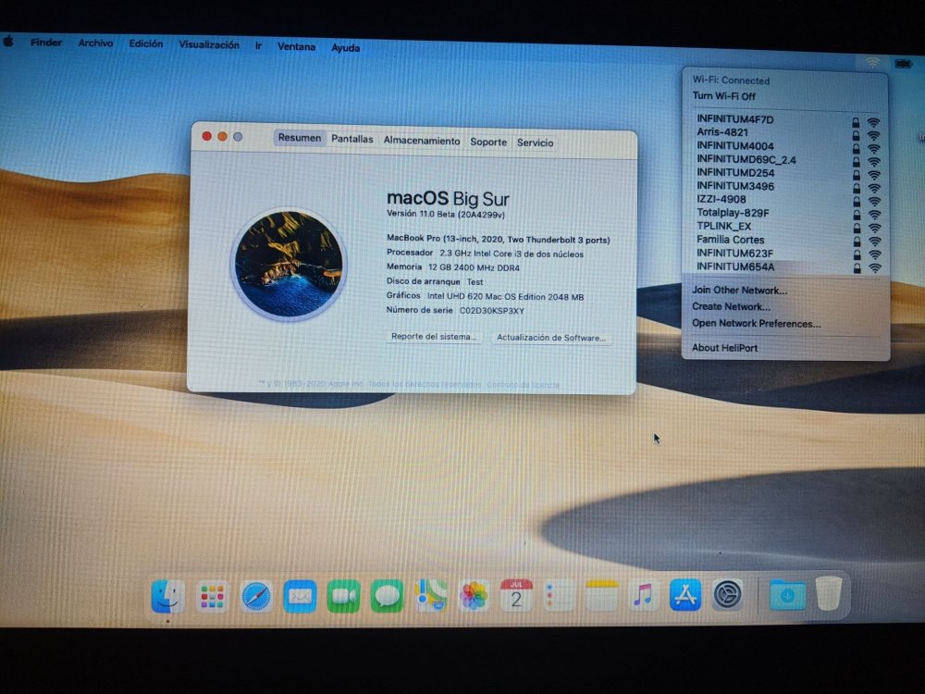Choose Create Network option
The image size is (925, 694).
(731, 307)
